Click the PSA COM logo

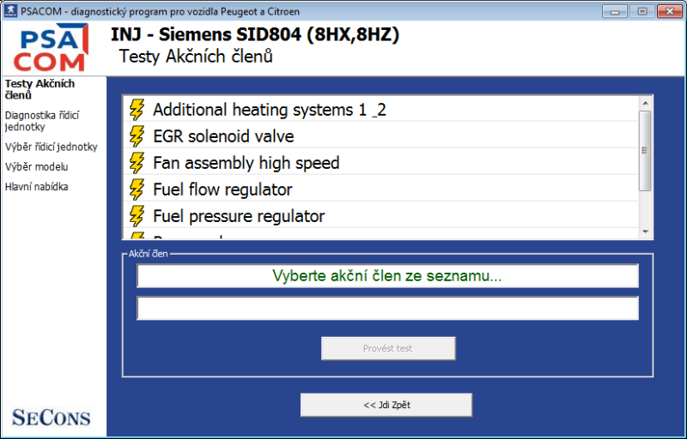pos(53,48)
